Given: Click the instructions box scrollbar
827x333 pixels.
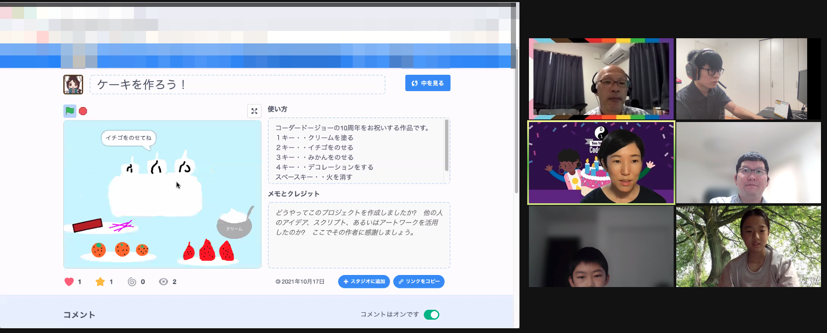Looking at the screenshot, I should (x=447, y=145).
